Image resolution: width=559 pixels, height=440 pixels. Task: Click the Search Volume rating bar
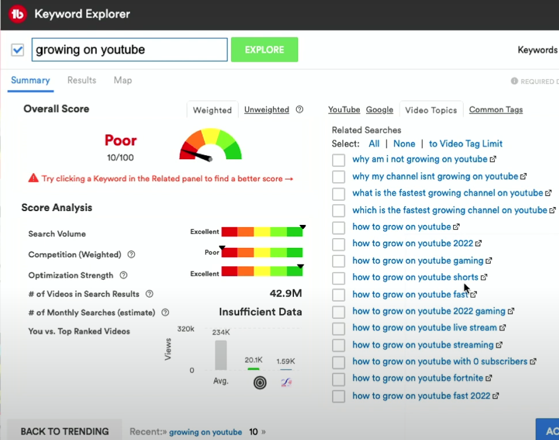pos(262,232)
